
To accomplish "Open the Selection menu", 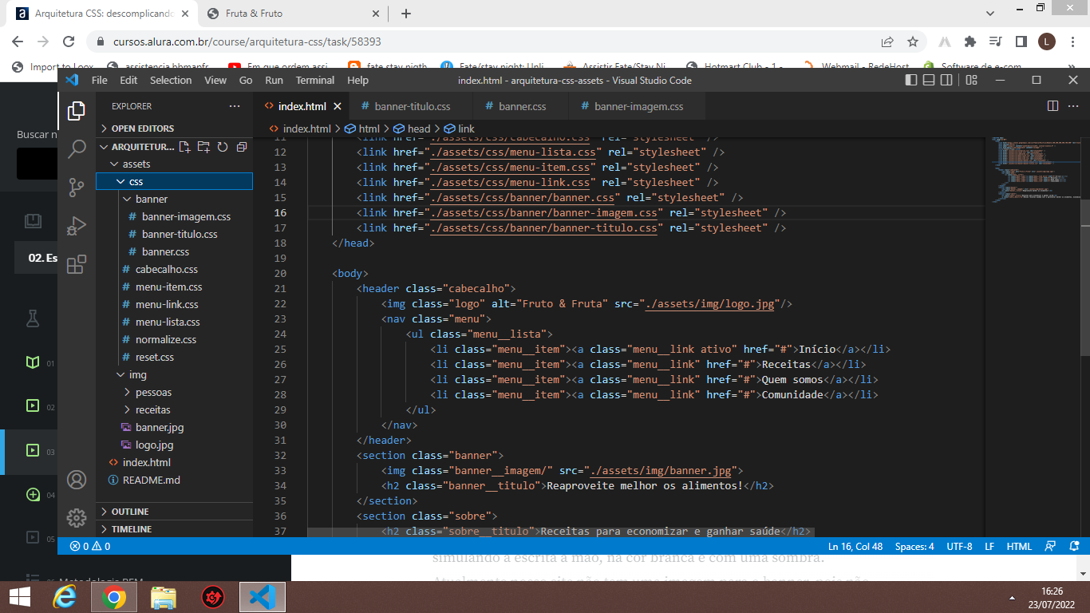I will [x=171, y=80].
